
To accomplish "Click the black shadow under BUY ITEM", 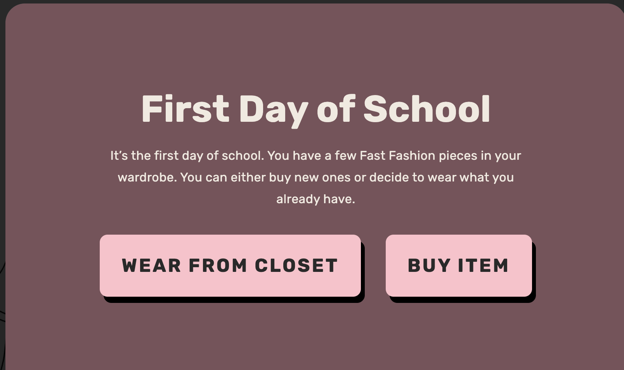I will coord(463,300).
